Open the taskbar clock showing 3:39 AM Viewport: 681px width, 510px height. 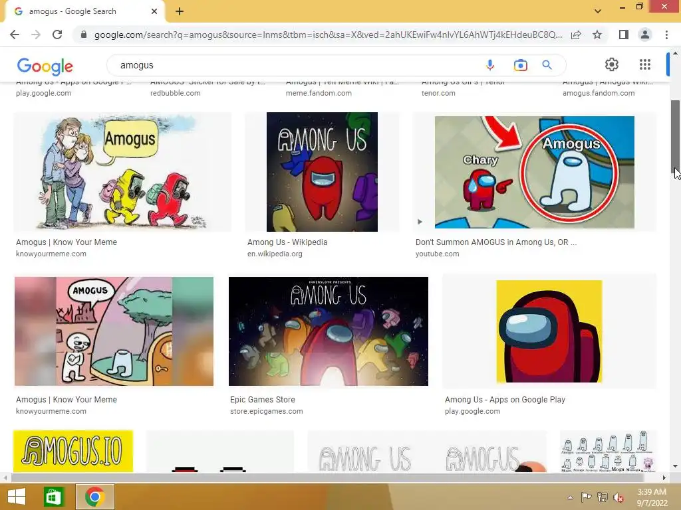pyautogui.click(x=652, y=497)
